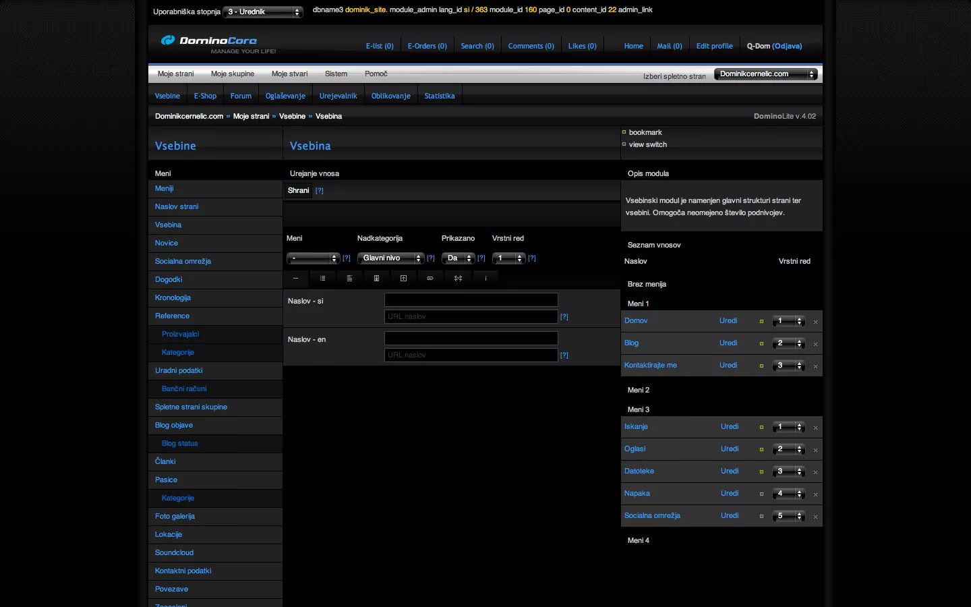The image size is (971, 607).
Task: Click the bulleted list icon in editor toolbar
Action: 322,279
